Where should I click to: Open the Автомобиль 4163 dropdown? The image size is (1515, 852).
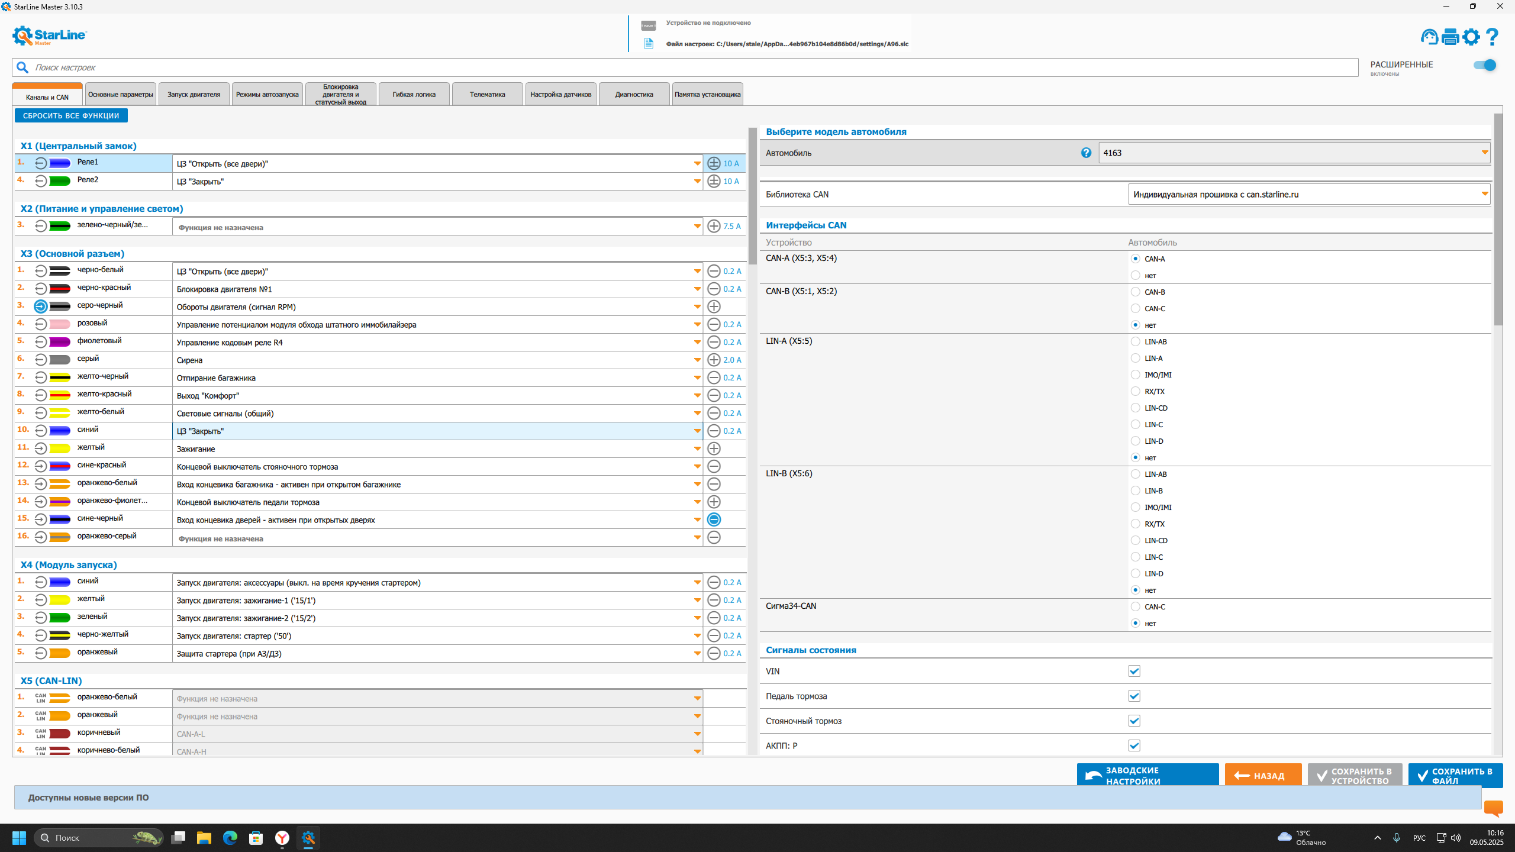[x=1294, y=153]
